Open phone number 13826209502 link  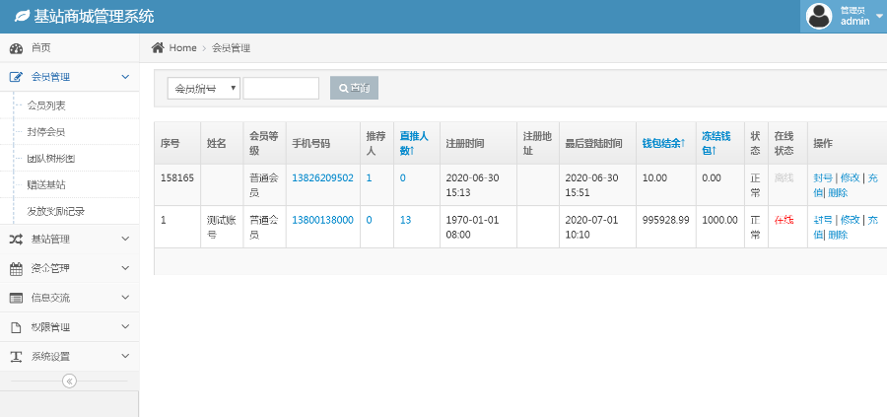click(x=322, y=177)
